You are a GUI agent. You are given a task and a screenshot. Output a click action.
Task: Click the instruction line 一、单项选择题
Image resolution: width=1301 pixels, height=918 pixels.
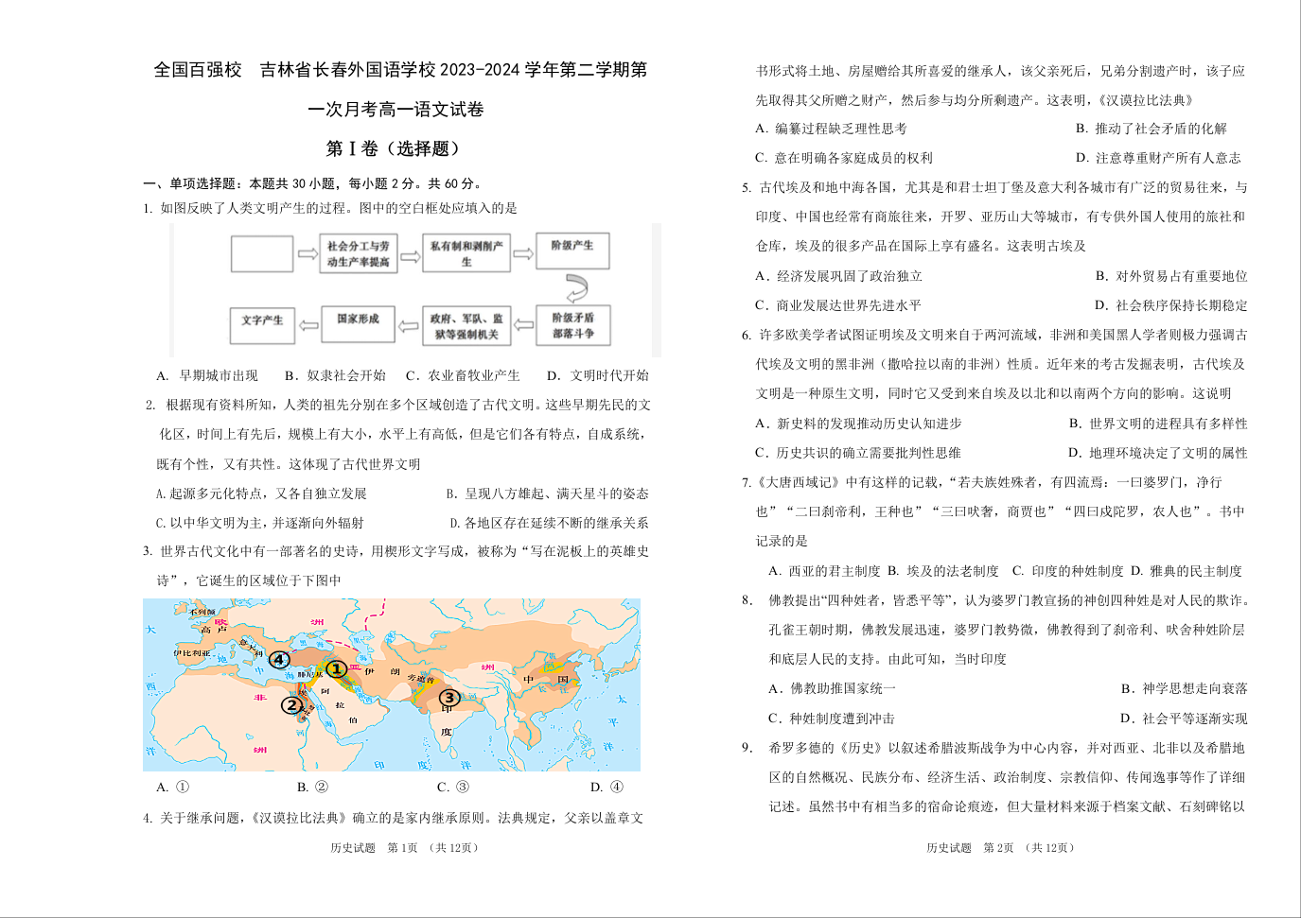[x=313, y=183]
